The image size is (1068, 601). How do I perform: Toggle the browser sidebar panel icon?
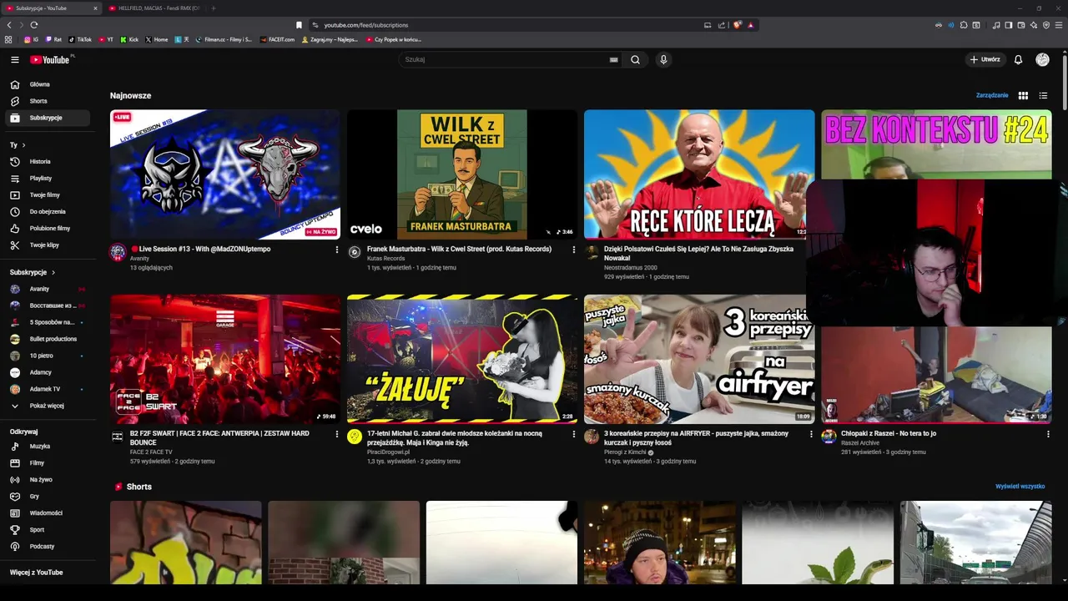click(1008, 25)
